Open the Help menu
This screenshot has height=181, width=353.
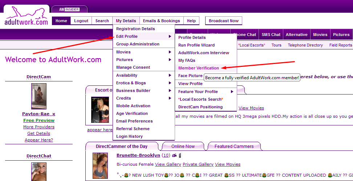point(191,21)
